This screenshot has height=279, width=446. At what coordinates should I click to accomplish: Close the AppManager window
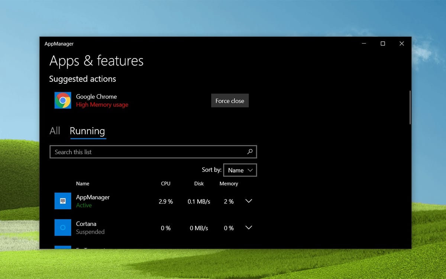402,44
